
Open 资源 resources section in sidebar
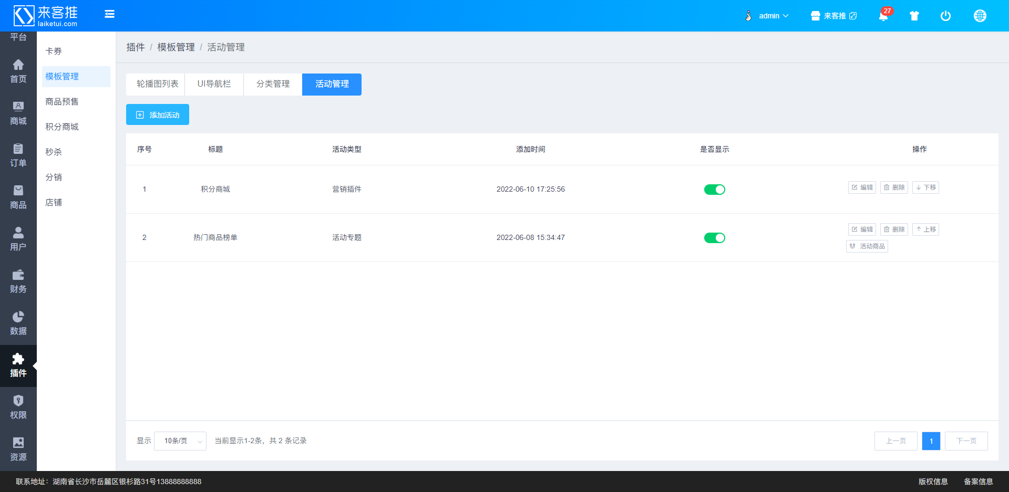click(18, 449)
